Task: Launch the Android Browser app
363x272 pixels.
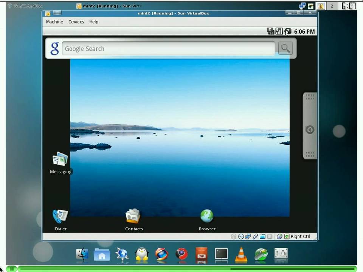Action: pos(207,220)
